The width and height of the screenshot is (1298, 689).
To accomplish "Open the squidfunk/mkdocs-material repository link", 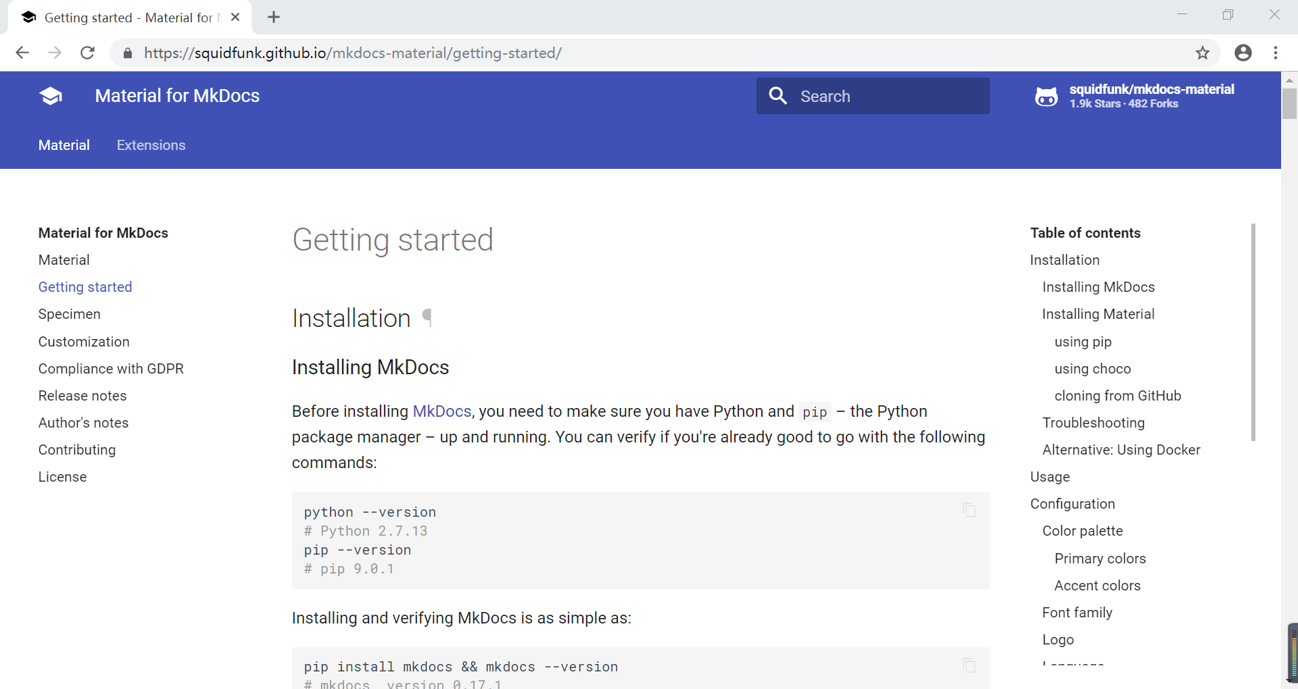I will 1135,96.
